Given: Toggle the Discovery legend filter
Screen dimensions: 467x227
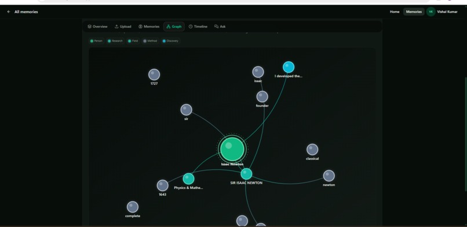Looking at the screenshot, I should point(170,41).
